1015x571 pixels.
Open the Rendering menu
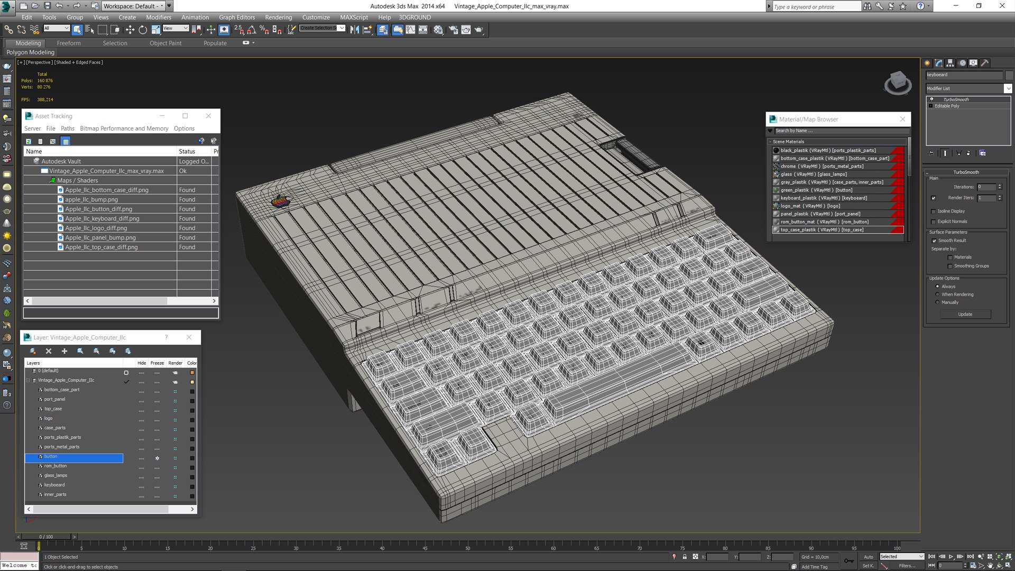[278, 17]
